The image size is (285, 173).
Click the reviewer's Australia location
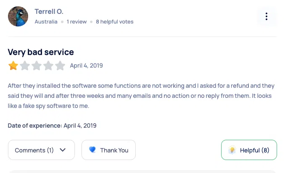pos(46,22)
